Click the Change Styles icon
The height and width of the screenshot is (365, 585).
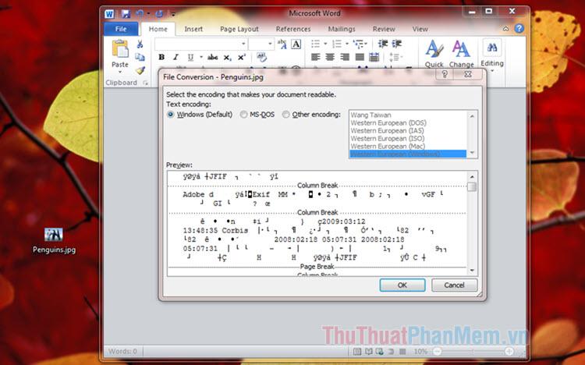point(461,51)
